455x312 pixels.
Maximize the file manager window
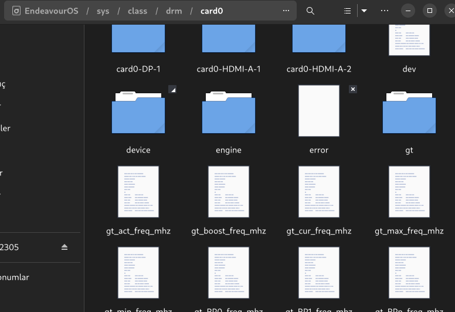430,11
